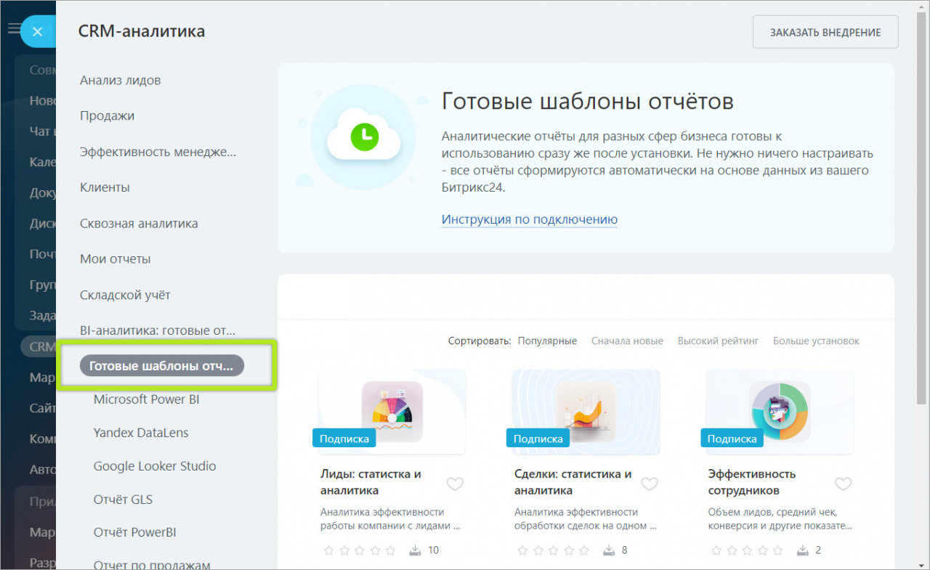Sort by Популярные

[547, 341]
